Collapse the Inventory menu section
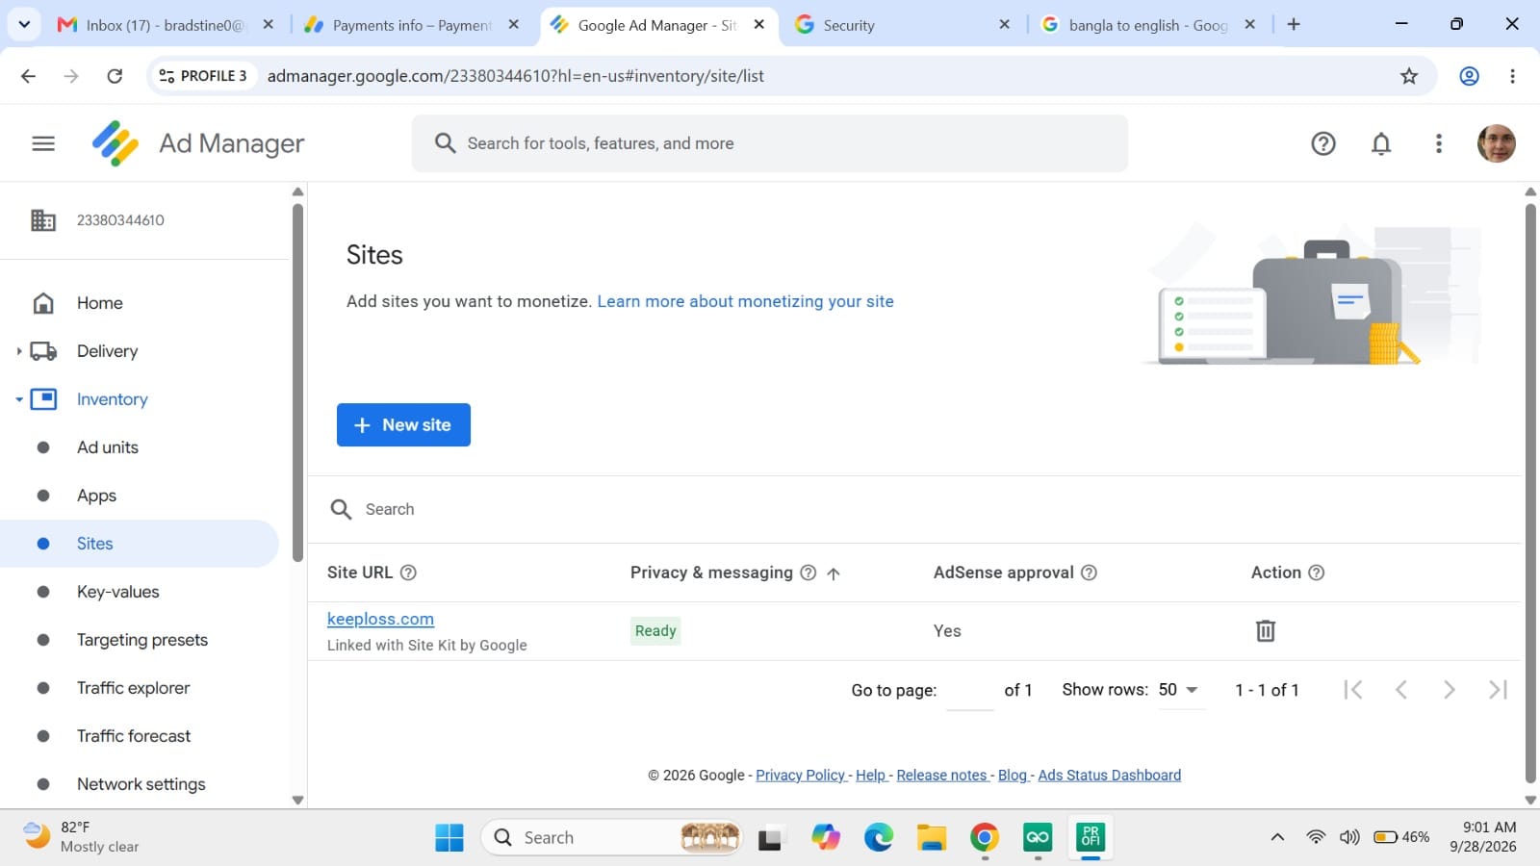Screen dimensions: 1540x866 coord(18,399)
